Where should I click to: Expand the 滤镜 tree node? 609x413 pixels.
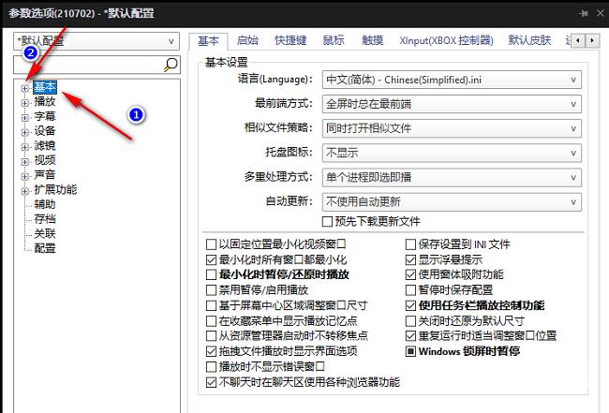(x=24, y=145)
